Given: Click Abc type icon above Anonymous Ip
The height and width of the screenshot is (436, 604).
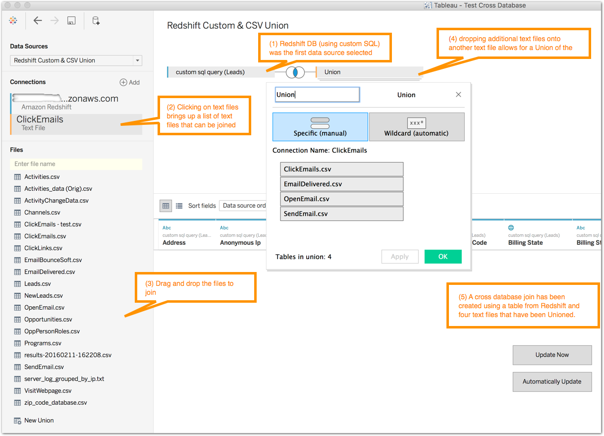Looking at the screenshot, I should click(x=224, y=228).
